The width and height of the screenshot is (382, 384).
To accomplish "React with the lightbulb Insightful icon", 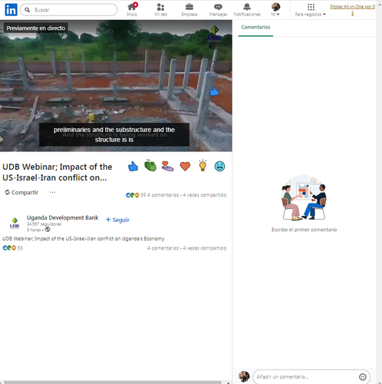I will pyautogui.click(x=203, y=166).
